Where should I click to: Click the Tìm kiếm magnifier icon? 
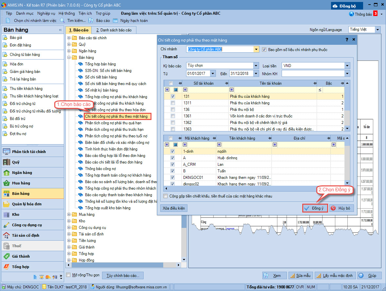coord(62,21)
